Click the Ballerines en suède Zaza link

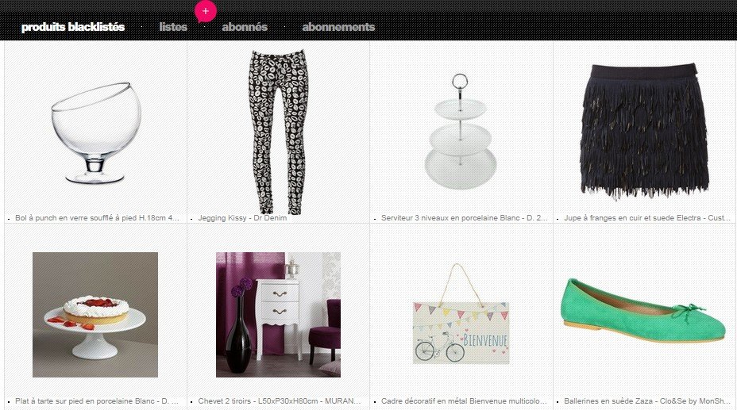647,401
